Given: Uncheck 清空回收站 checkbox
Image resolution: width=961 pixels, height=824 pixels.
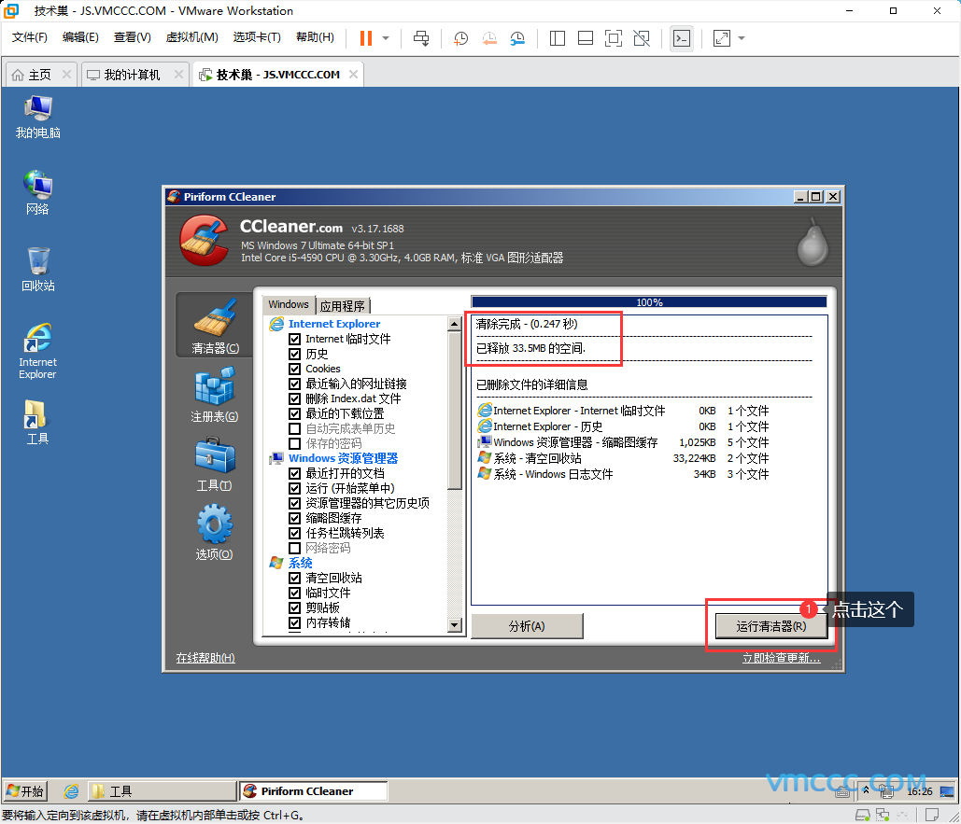Looking at the screenshot, I should 295,578.
